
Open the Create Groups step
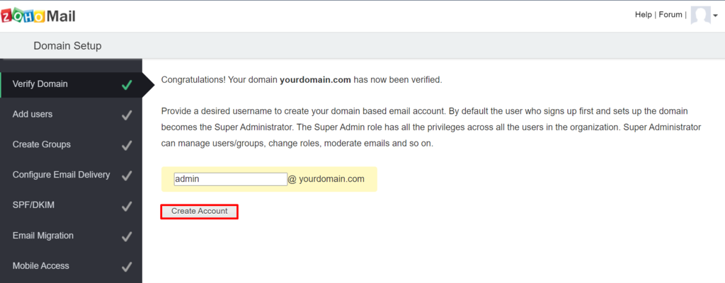tap(42, 145)
